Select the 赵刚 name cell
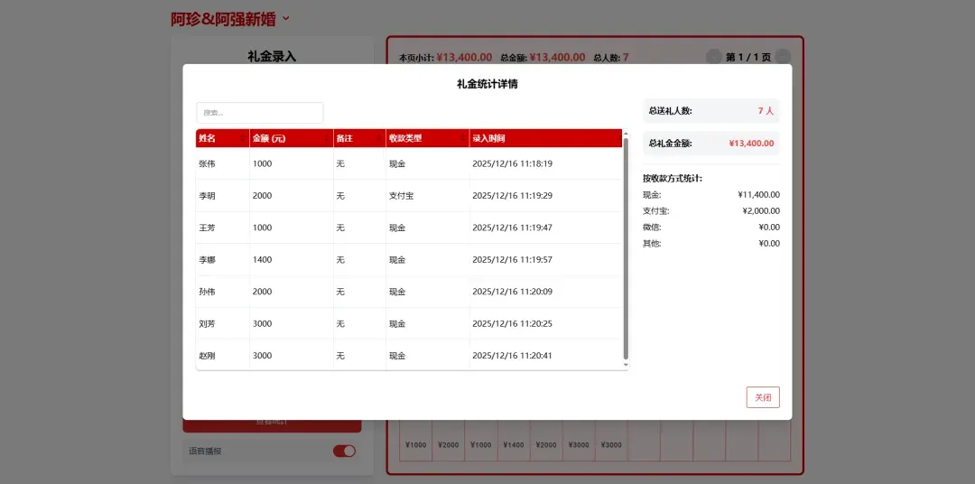Viewport: 975px width, 484px height. click(223, 356)
